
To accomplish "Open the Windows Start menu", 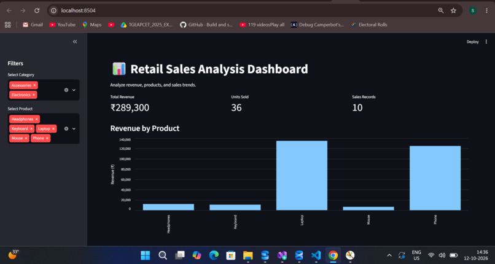I will pos(145,255).
